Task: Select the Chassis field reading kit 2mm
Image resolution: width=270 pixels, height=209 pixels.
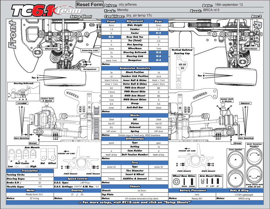Action: click(x=142, y=191)
